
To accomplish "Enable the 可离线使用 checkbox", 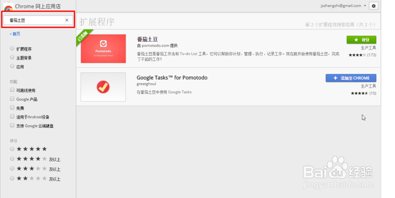I will 13,90.
